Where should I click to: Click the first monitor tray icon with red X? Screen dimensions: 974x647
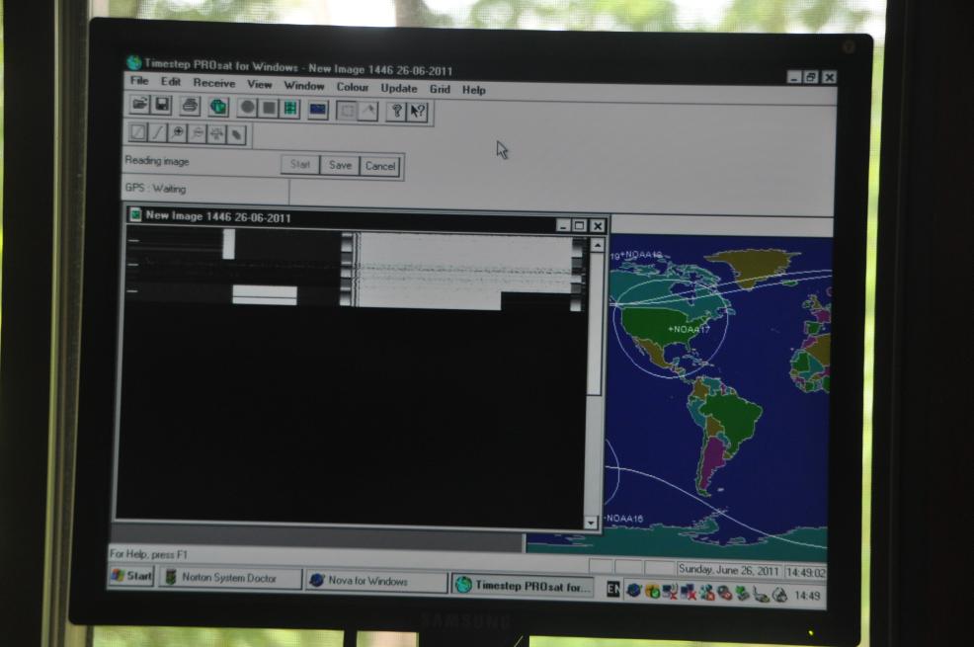pos(670,592)
